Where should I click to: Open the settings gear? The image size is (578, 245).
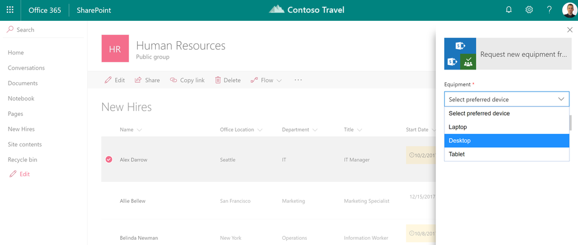coord(529,10)
